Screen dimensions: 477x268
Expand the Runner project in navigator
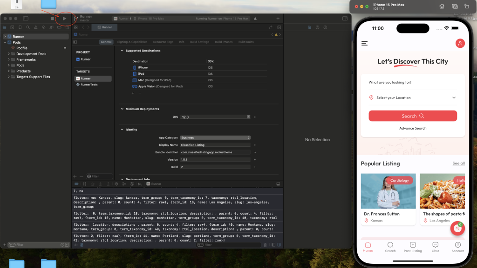pyautogui.click(x=5, y=37)
